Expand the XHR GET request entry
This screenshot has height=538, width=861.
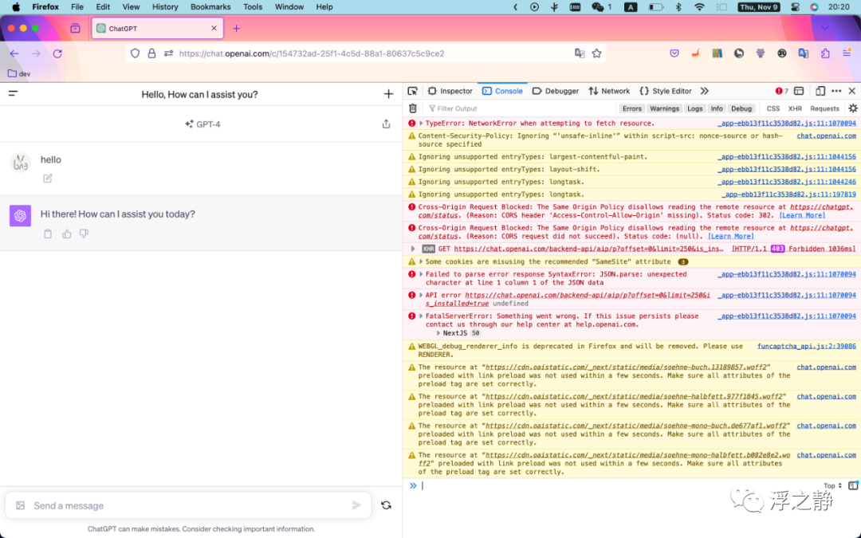pos(413,249)
